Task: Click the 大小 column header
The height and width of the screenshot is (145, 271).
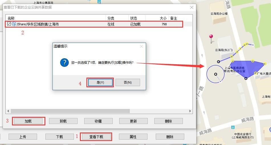Action: pyautogui.click(x=163, y=18)
